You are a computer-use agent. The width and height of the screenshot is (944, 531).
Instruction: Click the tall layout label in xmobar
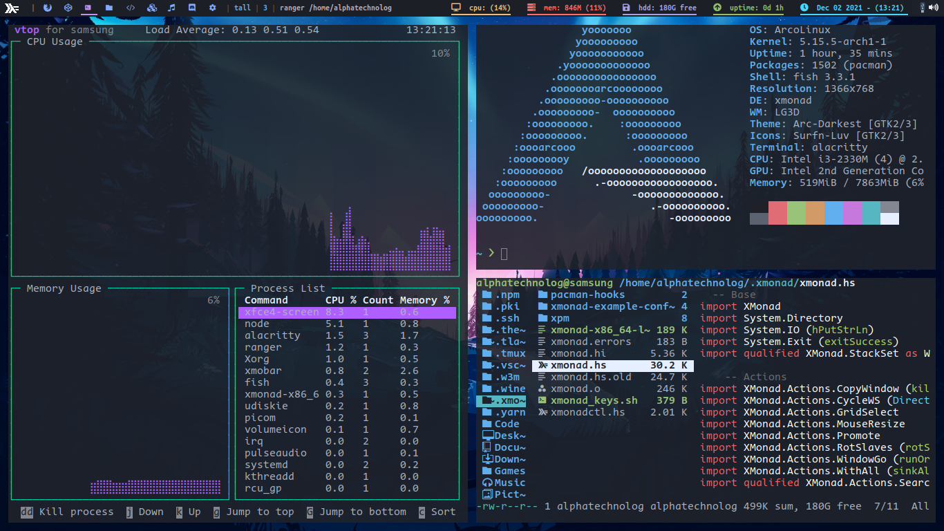coord(243,8)
